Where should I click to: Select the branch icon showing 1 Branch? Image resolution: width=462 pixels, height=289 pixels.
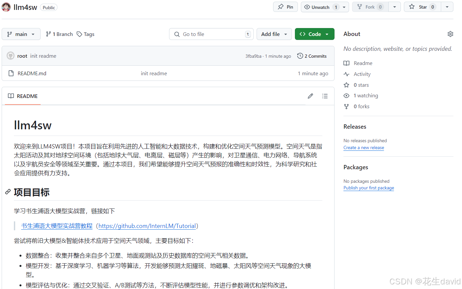(49, 34)
